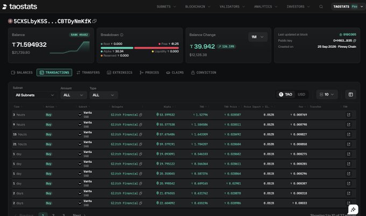Open transaction details for the 3 hours row
Viewport: 366px width, 216px height.
click(x=348, y=114)
